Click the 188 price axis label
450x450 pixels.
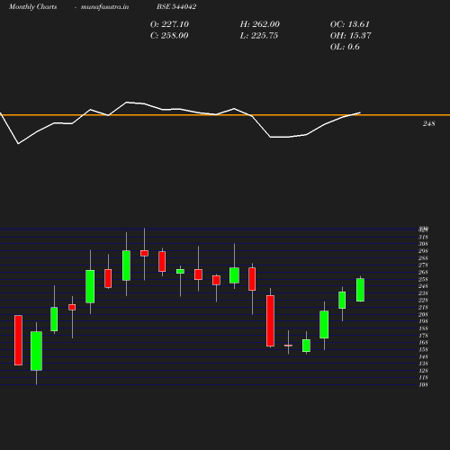click(423, 328)
